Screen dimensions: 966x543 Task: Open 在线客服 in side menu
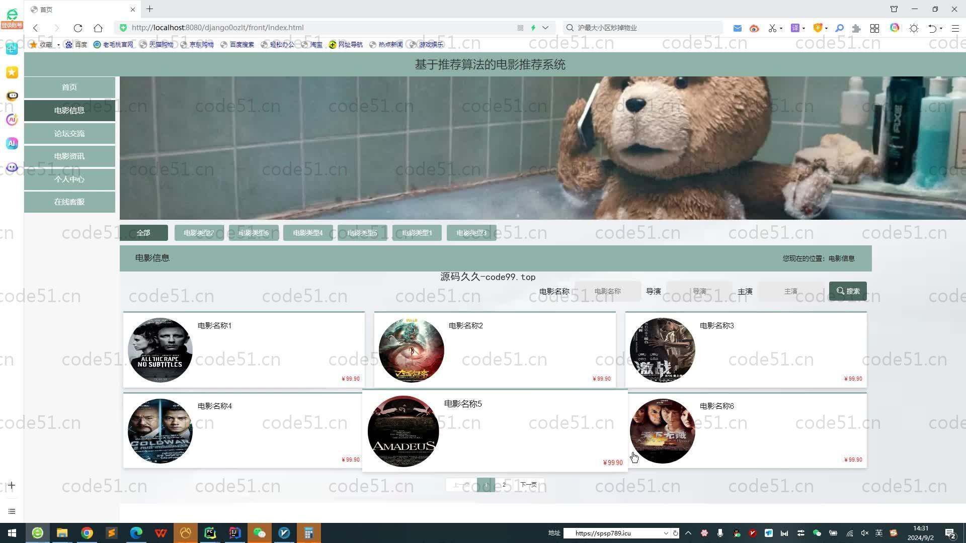click(x=69, y=202)
